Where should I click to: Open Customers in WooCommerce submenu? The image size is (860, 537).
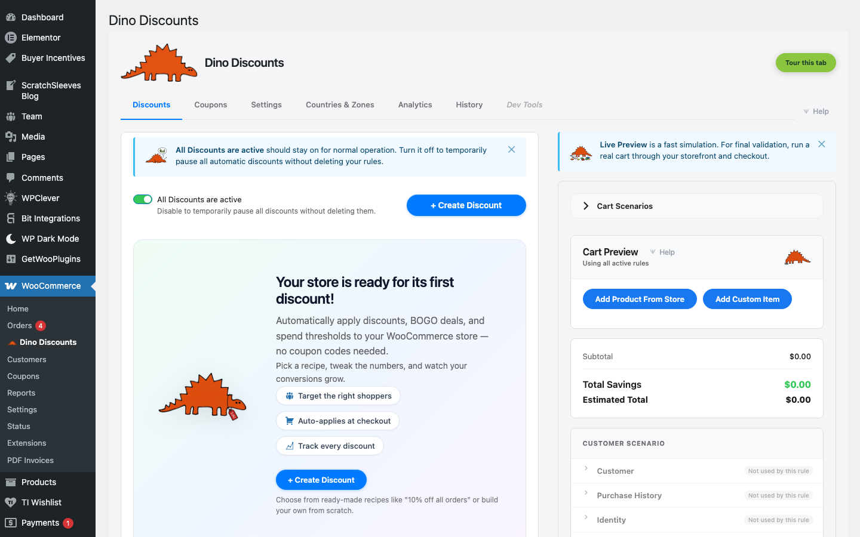[x=27, y=359]
